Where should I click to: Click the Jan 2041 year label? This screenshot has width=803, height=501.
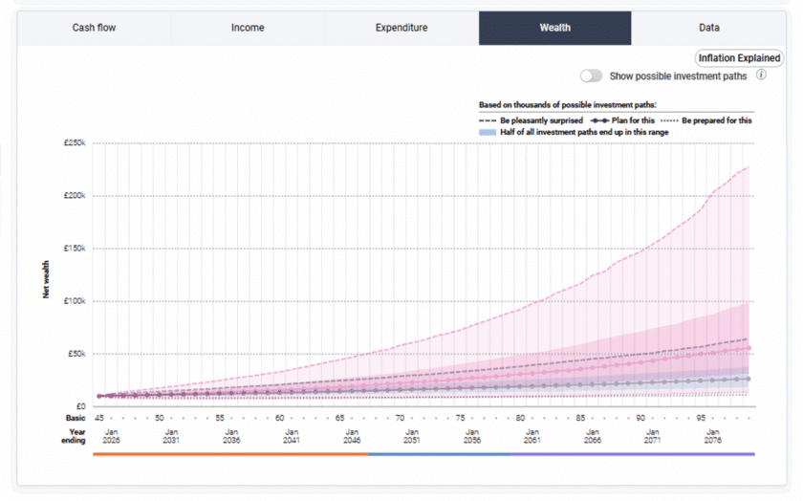(292, 436)
